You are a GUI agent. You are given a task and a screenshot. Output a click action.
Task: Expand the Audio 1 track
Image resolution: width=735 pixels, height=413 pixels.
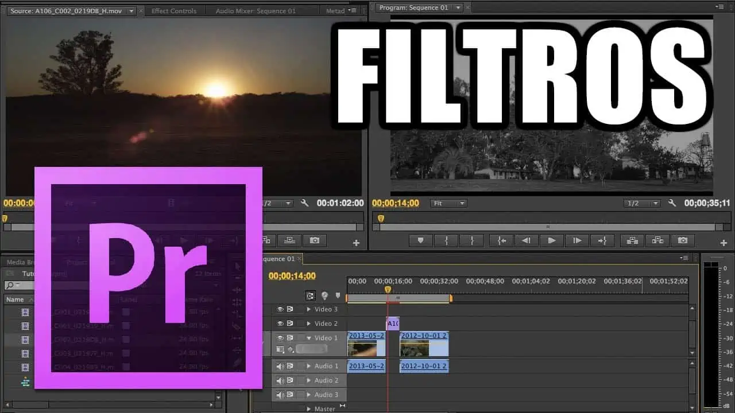pyautogui.click(x=309, y=366)
